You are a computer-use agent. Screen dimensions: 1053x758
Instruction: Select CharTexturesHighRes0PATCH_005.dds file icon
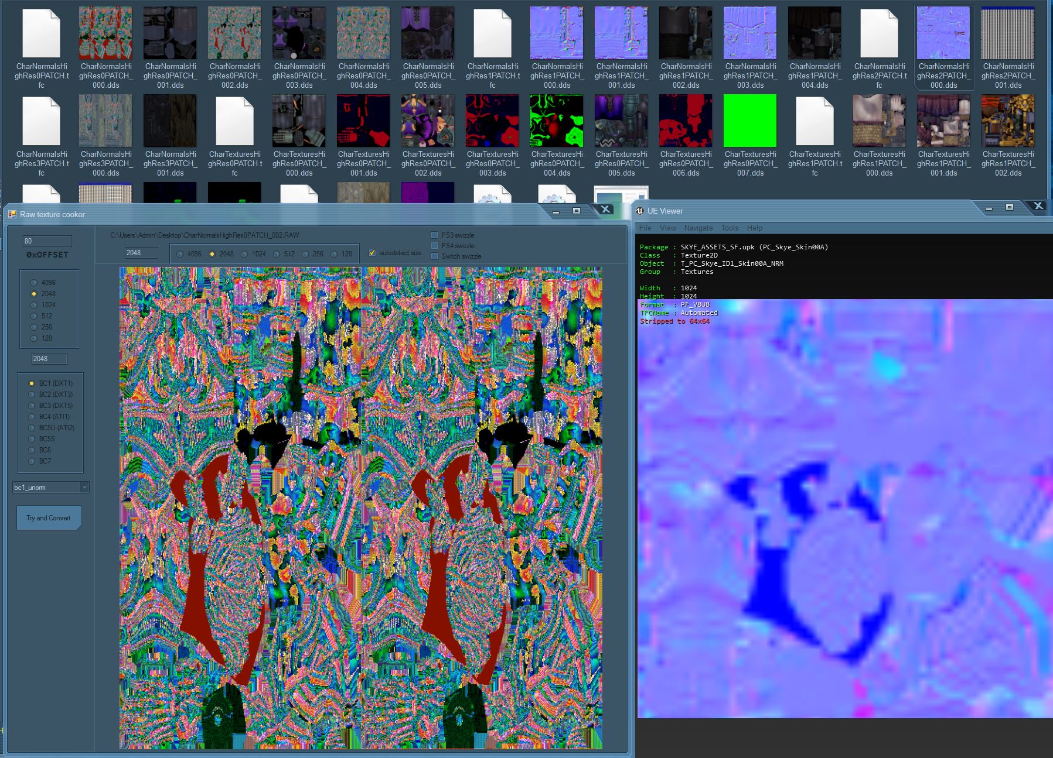(621, 121)
